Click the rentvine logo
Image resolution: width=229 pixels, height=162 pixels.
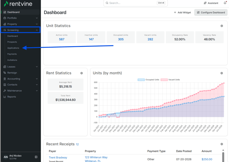18,4
